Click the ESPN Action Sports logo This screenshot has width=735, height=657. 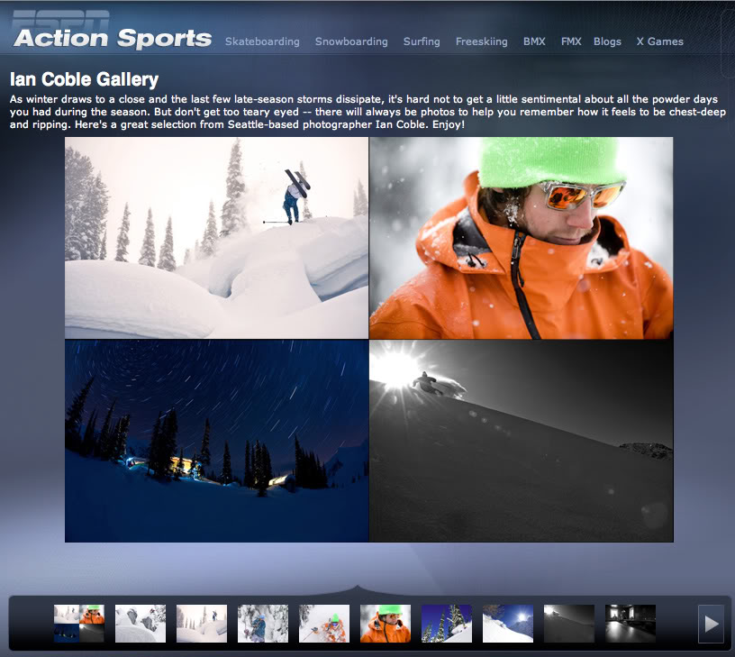pyautogui.click(x=112, y=31)
